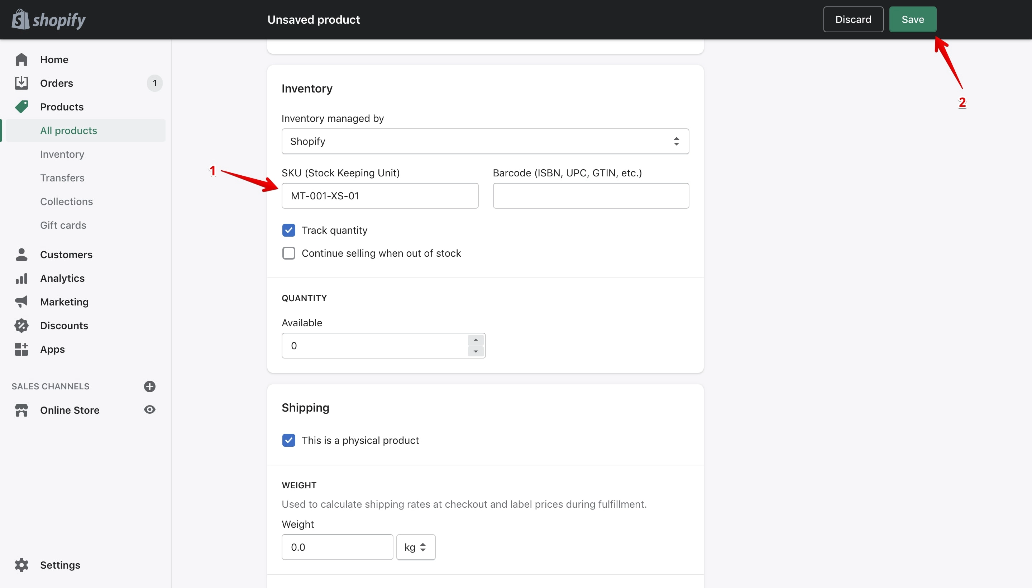Screen dimensions: 1032x588
Task: Click the Shopify logo icon
Action: click(20, 19)
